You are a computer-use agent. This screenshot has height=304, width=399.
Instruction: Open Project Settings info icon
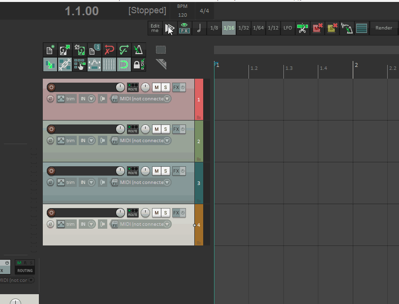point(94,50)
